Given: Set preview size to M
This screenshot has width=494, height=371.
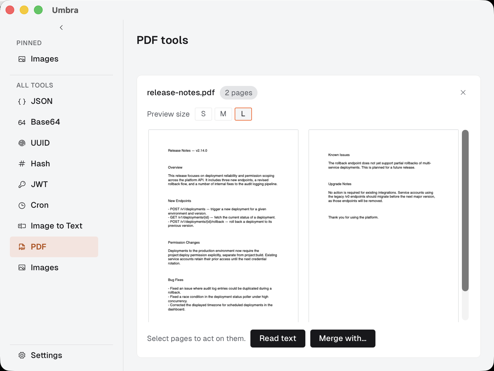Looking at the screenshot, I should click(x=223, y=114).
